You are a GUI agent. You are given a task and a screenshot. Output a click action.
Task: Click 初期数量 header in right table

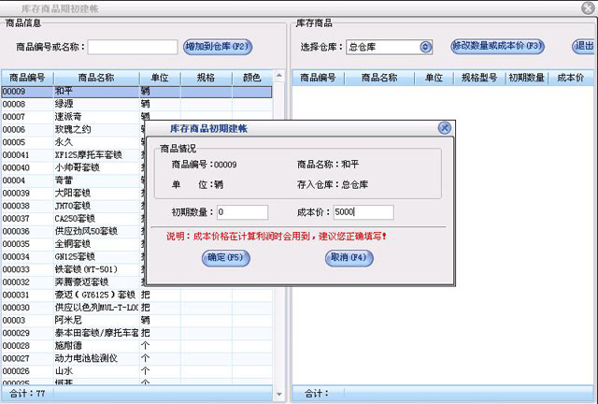[x=525, y=79]
